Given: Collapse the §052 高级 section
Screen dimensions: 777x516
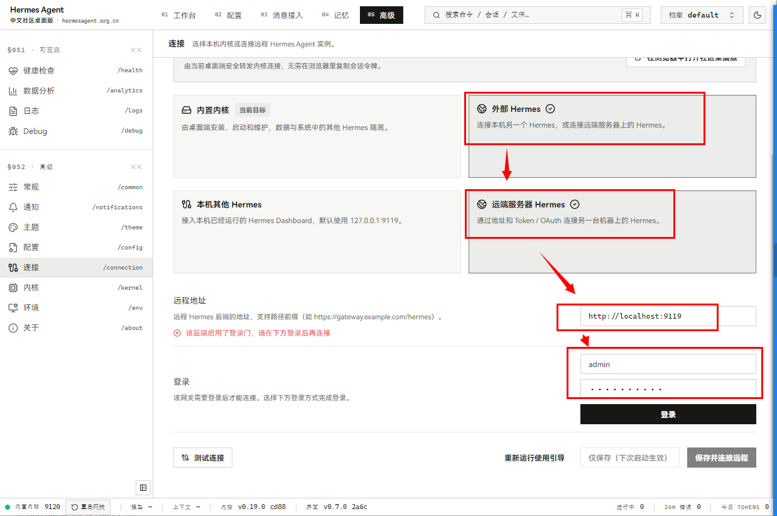Looking at the screenshot, I should tap(136, 167).
